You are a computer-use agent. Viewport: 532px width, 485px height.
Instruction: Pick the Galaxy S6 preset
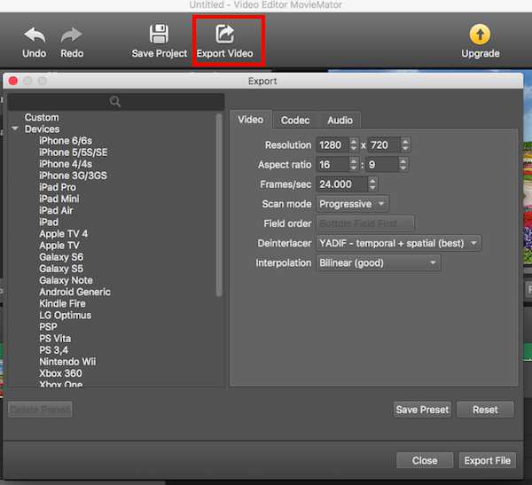tap(61, 257)
